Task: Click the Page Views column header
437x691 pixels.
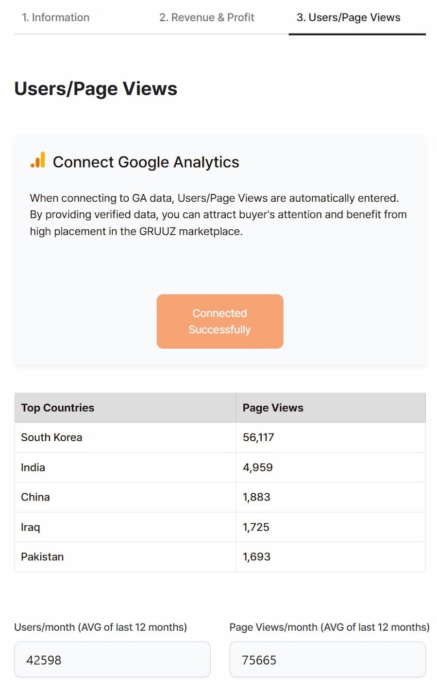Action: [331, 408]
